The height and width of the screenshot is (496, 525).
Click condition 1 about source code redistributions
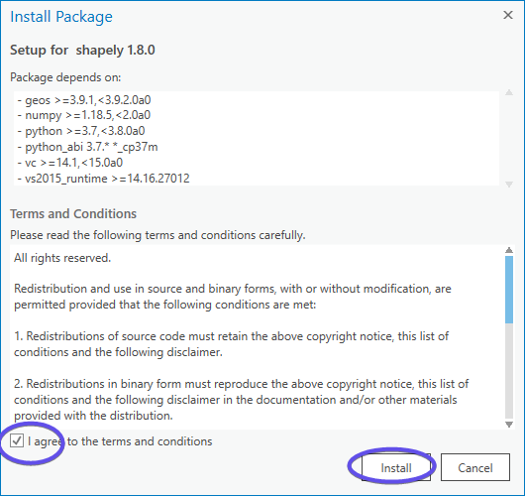point(232,344)
